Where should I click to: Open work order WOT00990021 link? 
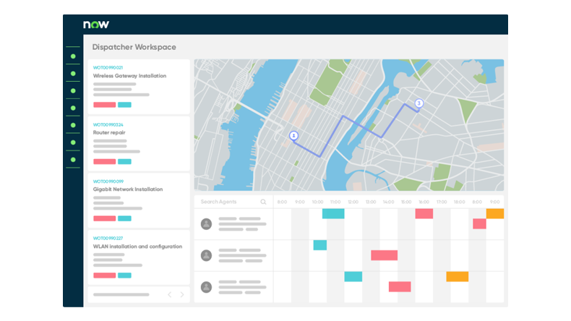click(108, 67)
